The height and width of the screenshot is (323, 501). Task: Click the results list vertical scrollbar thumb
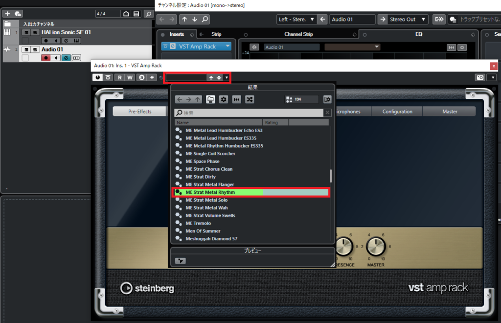pos(331,176)
